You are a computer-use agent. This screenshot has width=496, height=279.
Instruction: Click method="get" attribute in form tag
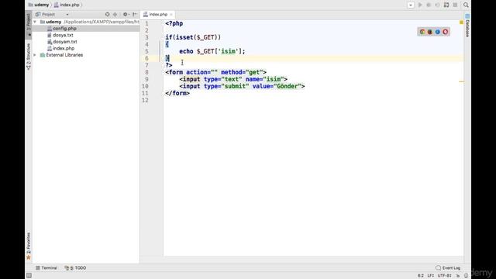click(242, 72)
